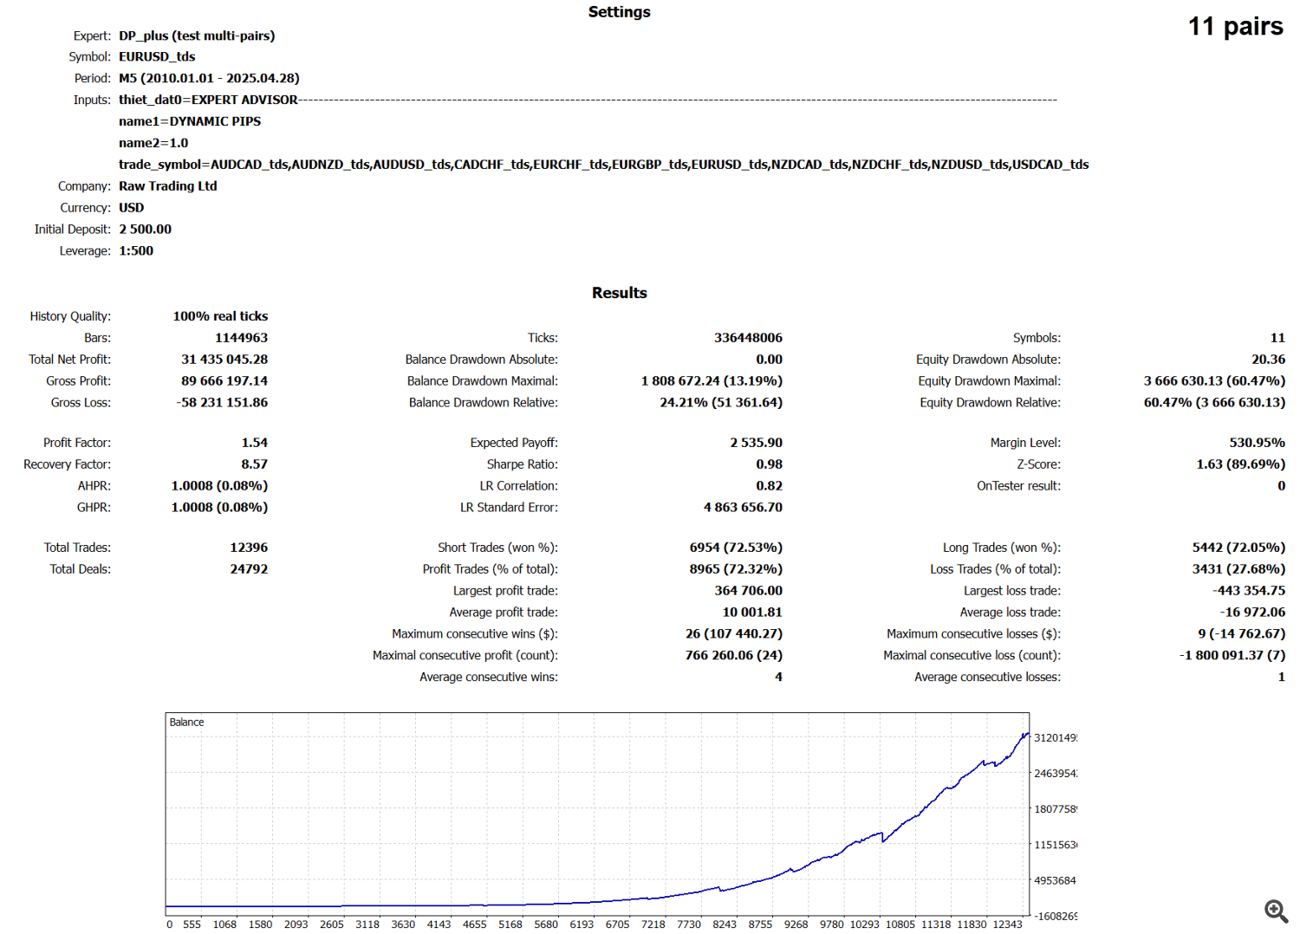Click the EURUSD_tds symbol value
1300x934 pixels.
point(157,56)
